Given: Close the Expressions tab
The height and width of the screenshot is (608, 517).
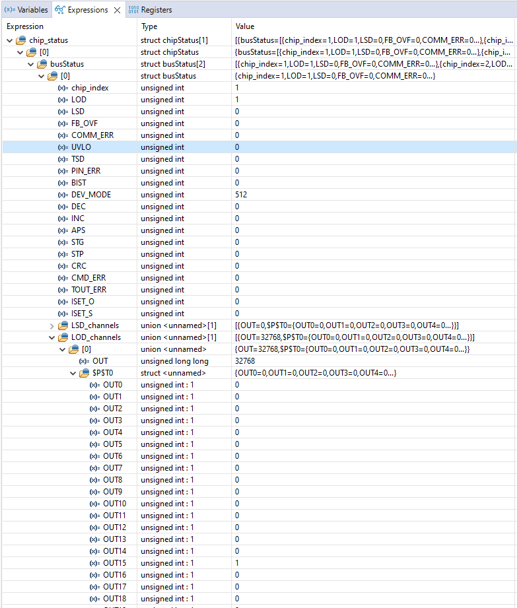Looking at the screenshot, I should 117,10.
